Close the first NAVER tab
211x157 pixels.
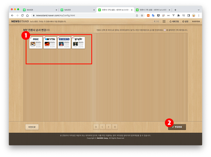(56, 10)
